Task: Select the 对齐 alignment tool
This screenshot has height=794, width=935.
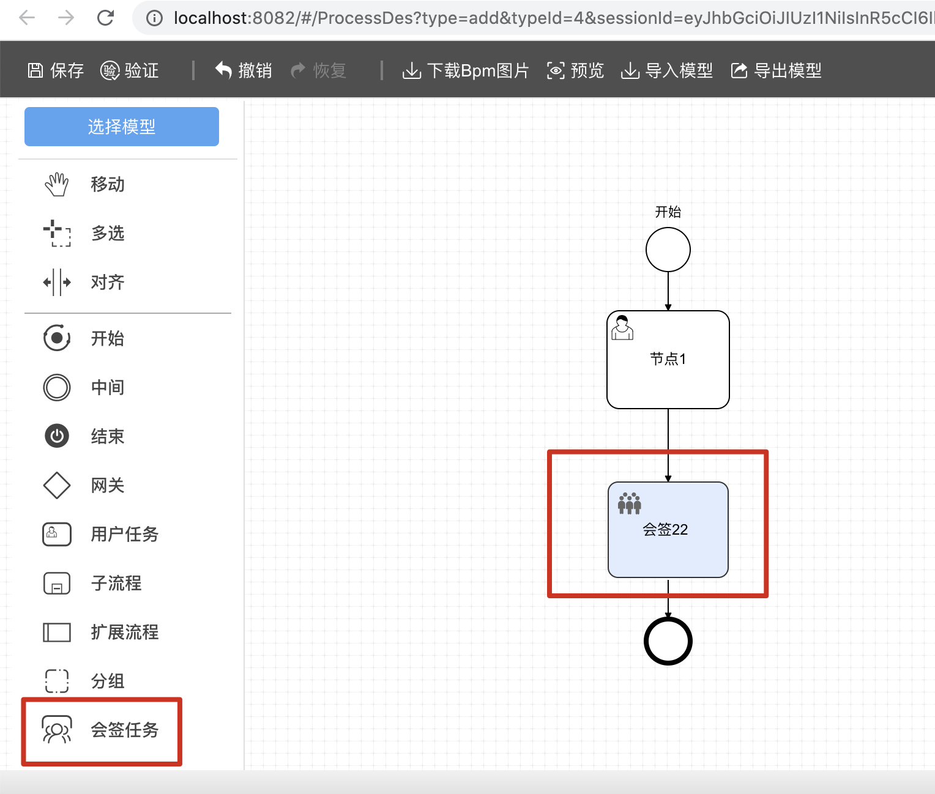Action: [107, 282]
